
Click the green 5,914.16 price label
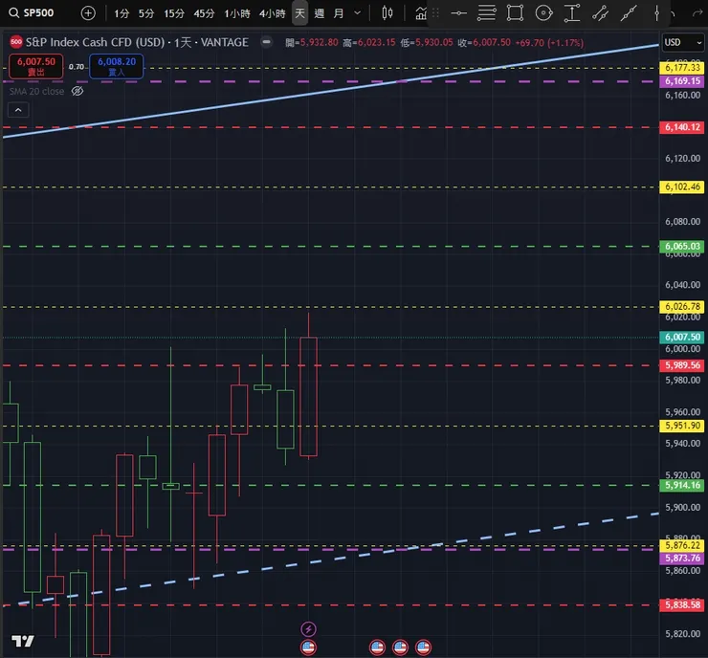coord(682,485)
